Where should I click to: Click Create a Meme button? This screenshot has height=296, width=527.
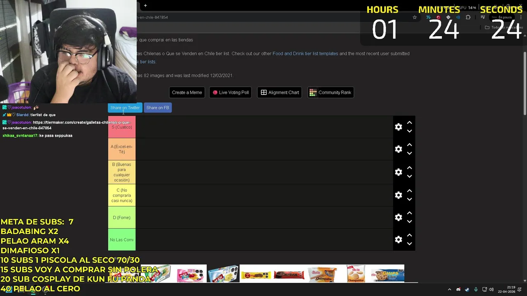187,92
